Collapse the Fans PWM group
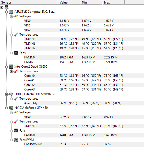 (11, 140)
